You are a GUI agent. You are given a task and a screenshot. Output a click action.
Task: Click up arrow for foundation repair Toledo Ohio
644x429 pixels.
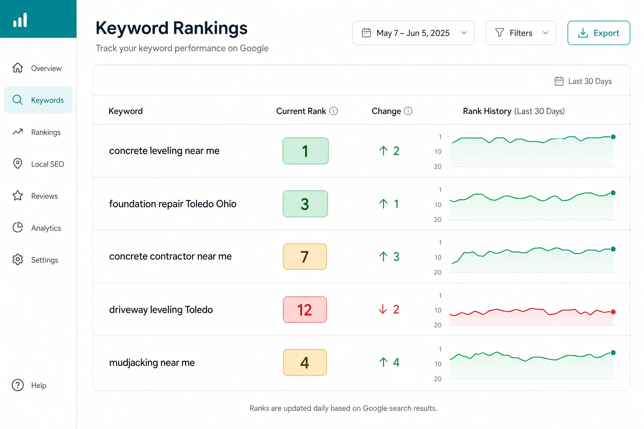[x=383, y=204]
